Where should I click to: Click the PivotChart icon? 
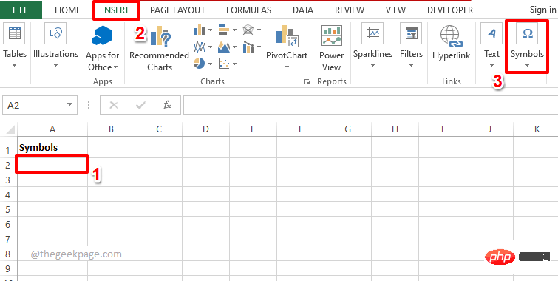coord(287,36)
